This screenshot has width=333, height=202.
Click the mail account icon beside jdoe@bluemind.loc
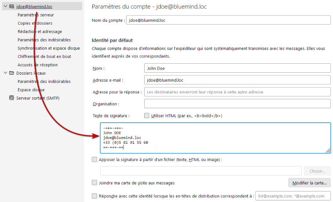[12, 7]
